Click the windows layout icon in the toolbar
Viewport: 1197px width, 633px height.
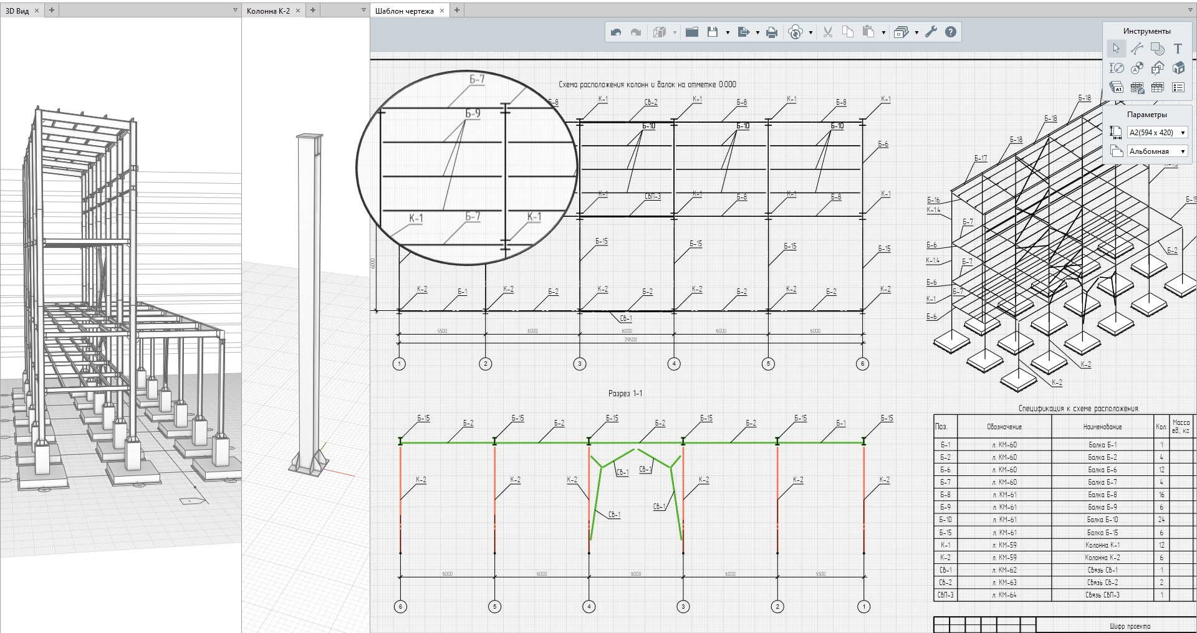[x=901, y=32]
